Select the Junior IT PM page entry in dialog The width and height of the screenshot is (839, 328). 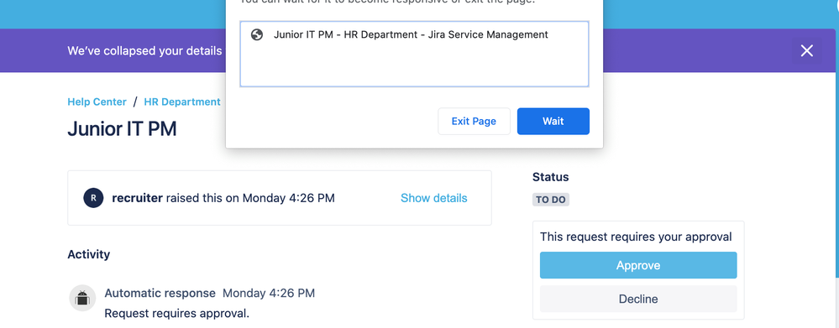coord(411,34)
